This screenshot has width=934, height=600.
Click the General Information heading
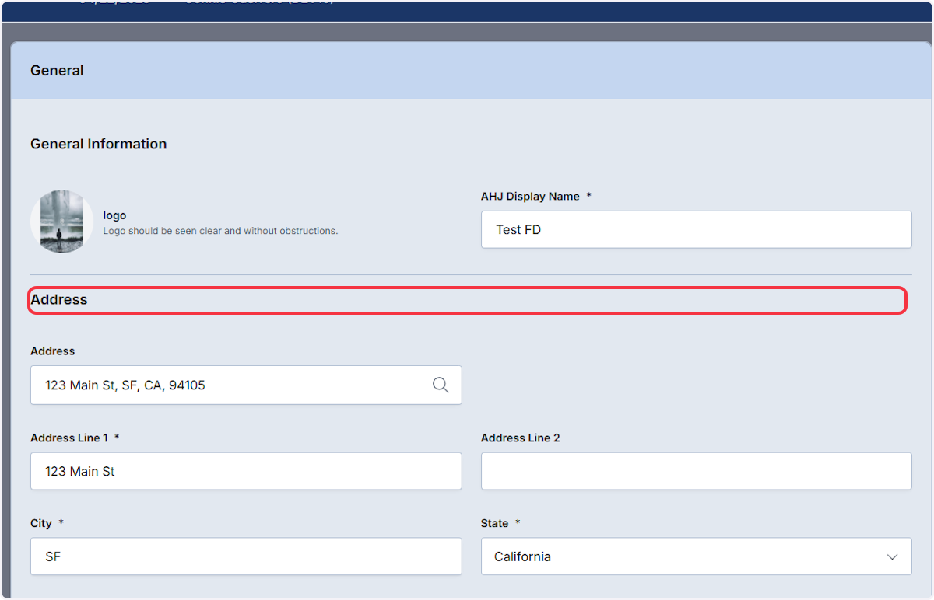click(98, 144)
